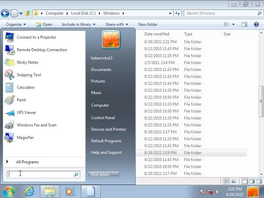Select the row dated 8/29/2022 2:19 PM
264x198 pixels.
191,153
